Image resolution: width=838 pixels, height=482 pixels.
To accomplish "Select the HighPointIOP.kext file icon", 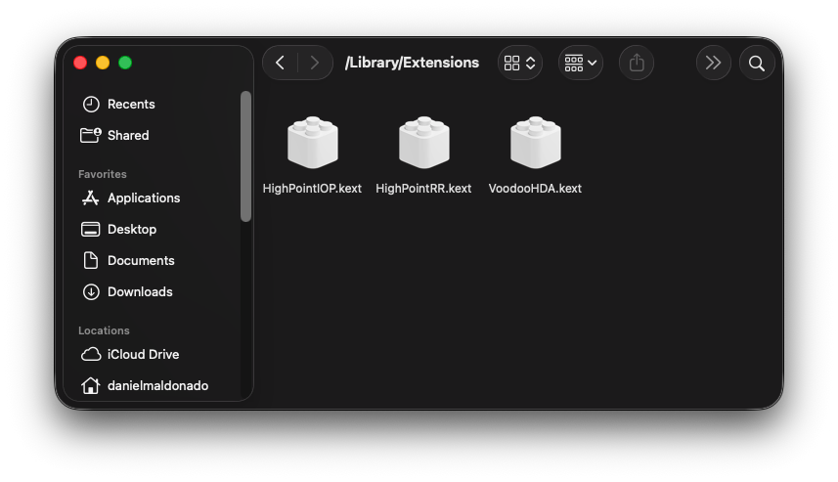I will point(313,142).
